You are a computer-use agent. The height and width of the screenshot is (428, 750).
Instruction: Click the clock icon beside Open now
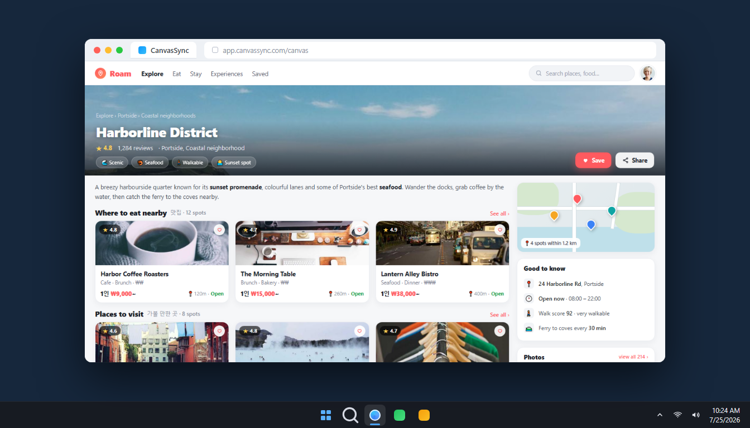(x=529, y=299)
